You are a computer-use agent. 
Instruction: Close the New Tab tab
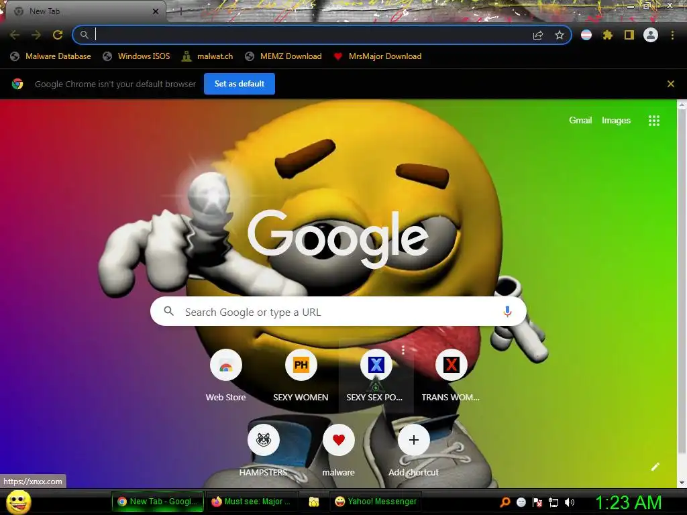coord(156,11)
